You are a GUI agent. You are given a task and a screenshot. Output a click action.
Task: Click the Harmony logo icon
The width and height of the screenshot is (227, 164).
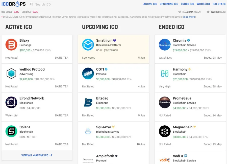165,74
